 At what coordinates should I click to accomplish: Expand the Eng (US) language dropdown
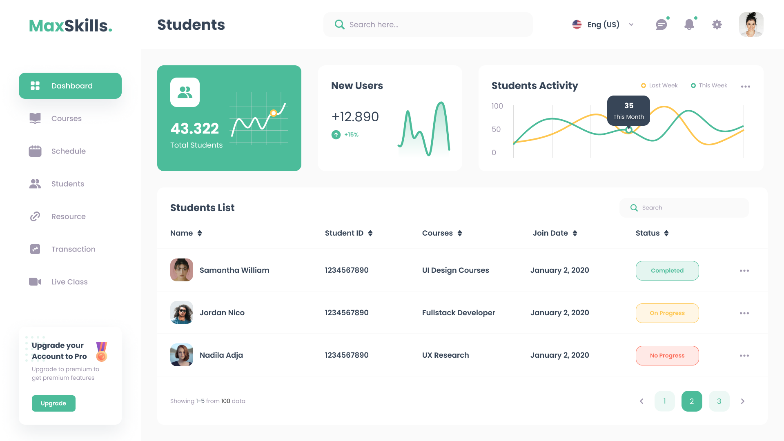[631, 24]
